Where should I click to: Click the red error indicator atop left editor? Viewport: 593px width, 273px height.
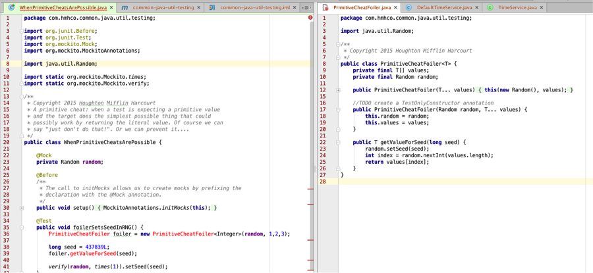click(x=310, y=17)
